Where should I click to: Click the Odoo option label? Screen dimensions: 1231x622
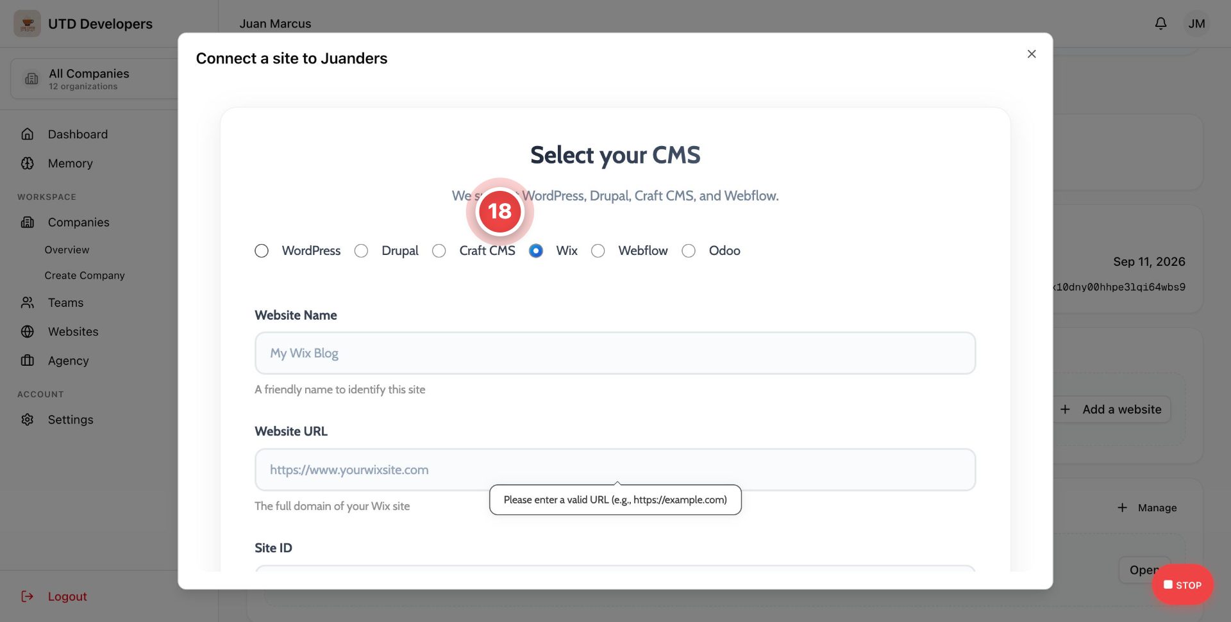(x=724, y=250)
